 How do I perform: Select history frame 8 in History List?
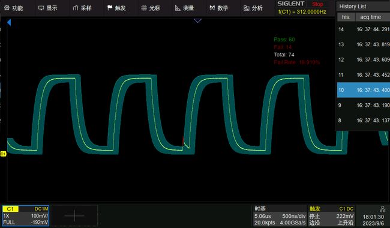click(364, 121)
